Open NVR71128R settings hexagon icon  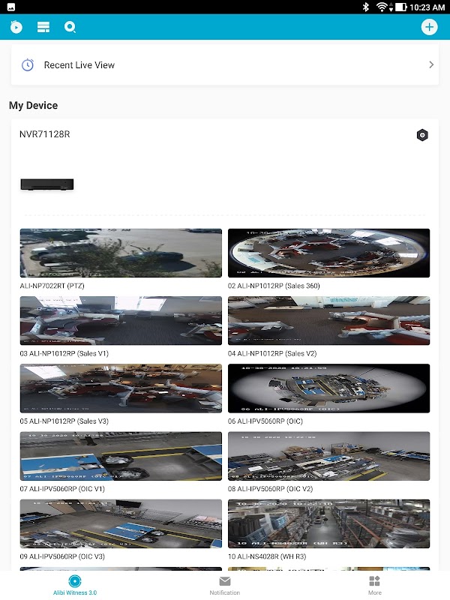pos(422,135)
